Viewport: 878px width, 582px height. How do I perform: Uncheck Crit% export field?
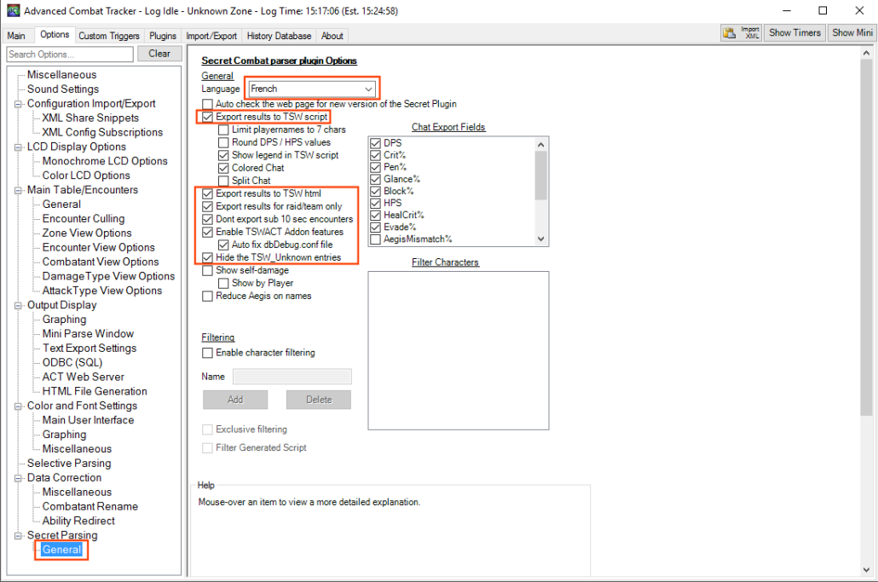tap(375, 155)
